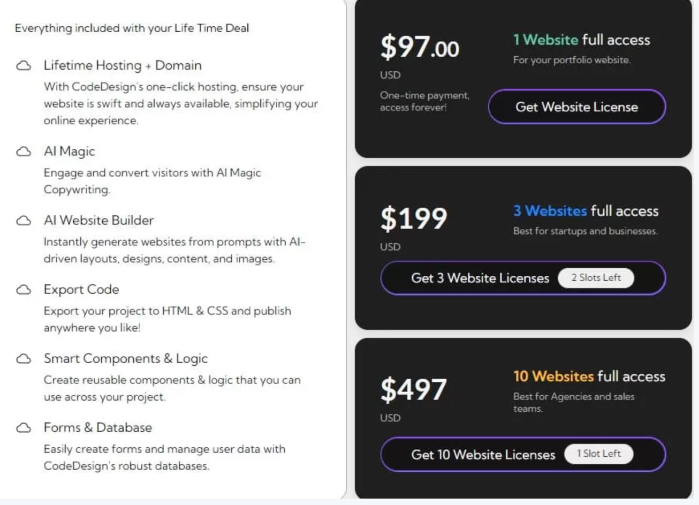Click cloud icon beside Lifetime Hosting + Domain
The height and width of the screenshot is (505, 699).
24,66
